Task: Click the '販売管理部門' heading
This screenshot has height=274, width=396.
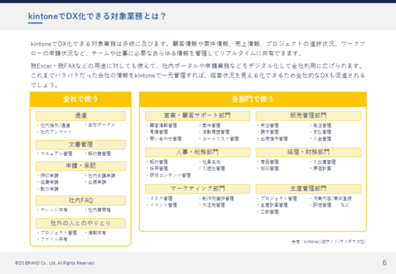Action: pyautogui.click(x=308, y=116)
